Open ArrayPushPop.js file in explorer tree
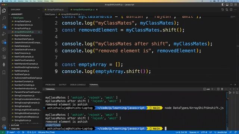Screen dimensions: 239x134 pos(22,28)
